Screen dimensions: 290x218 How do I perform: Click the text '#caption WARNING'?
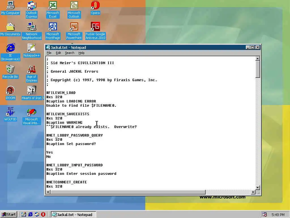(x=64, y=123)
